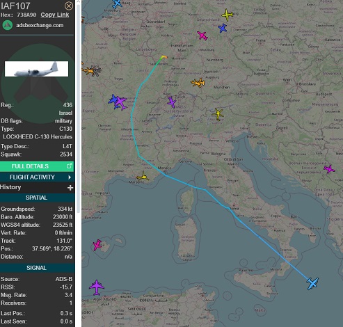Select the magenta plane over Bosnia
The image size is (343, 327).
click(329, 169)
